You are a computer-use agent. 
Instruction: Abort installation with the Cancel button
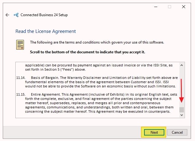pos(177,132)
